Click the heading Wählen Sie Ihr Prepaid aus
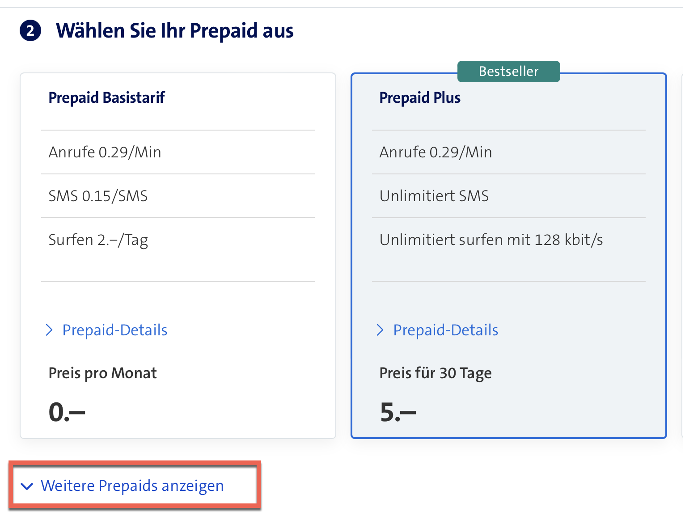This screenshot has width=685, height=524. [x=174, y=31]
